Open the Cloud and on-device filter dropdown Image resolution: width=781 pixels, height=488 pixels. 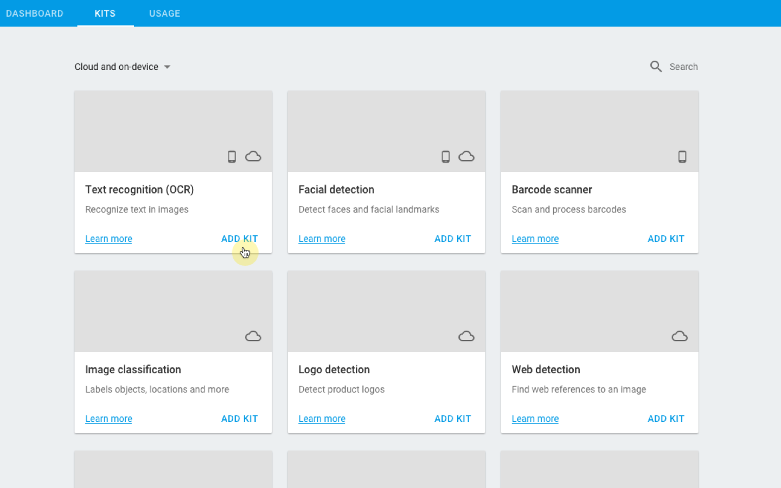tap(123, 67)
